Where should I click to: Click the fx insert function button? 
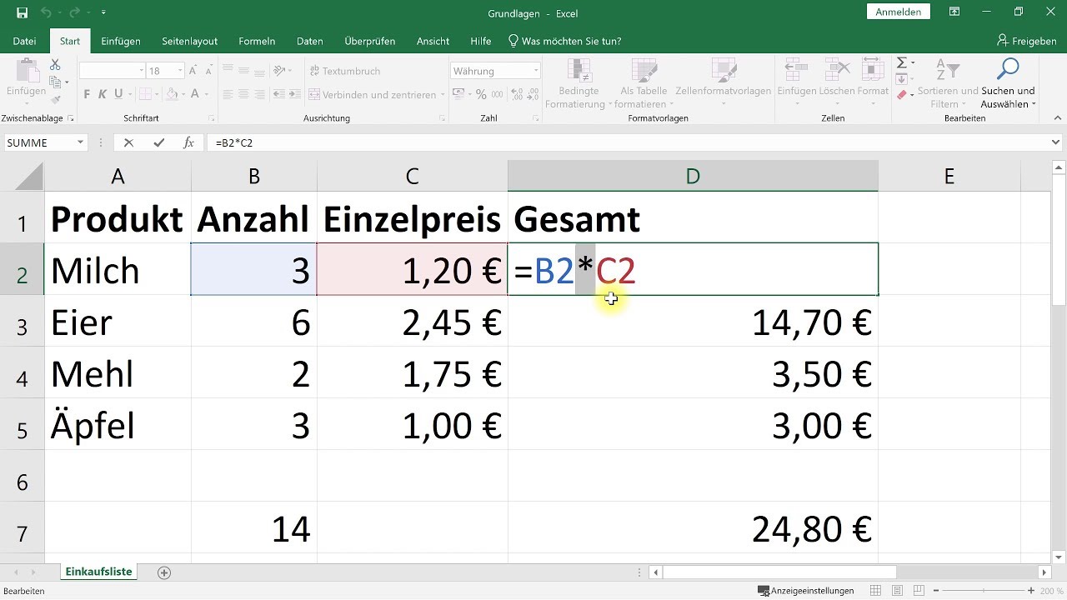tap(188, 142)
